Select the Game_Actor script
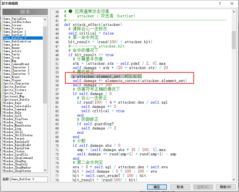The width and height of the screenshot is (239, 192). point(11,45)
